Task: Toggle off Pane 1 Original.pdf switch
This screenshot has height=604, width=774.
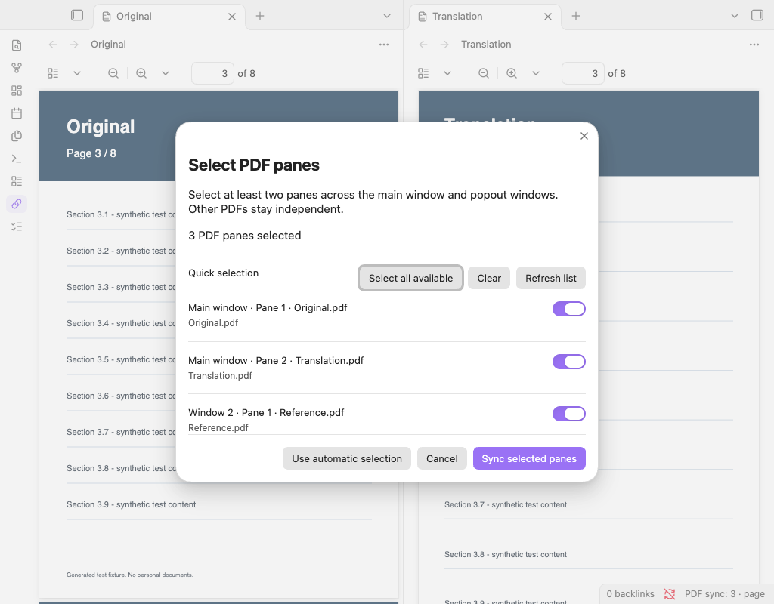Action: tap(568, 309)
